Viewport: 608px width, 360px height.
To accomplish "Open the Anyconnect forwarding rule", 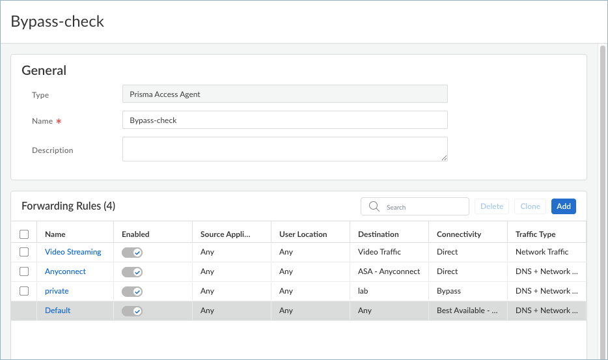I will (65, 271).
